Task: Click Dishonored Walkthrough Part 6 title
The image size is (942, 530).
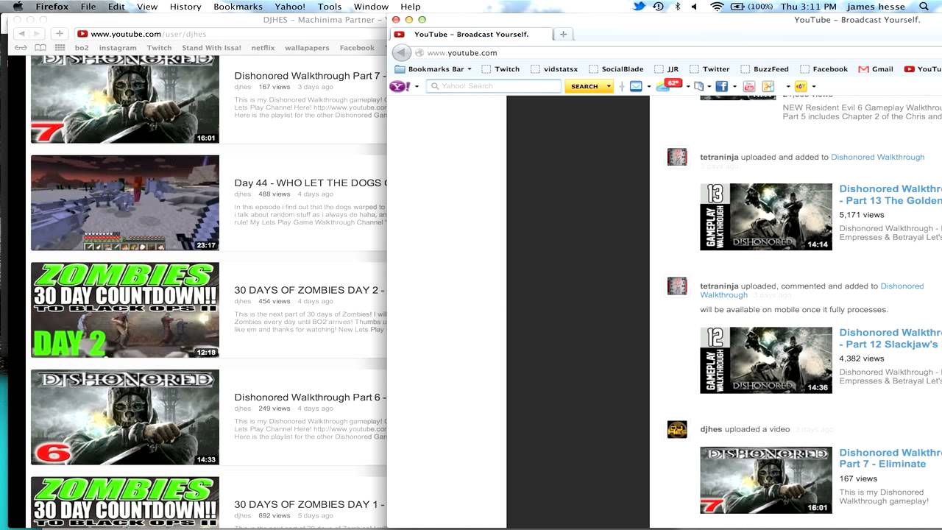Action: [x=309, y=397]
